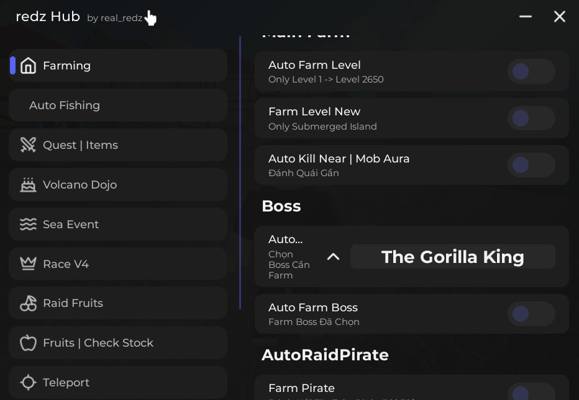Click the Sea Event waves icon

(x=28, y=224)
